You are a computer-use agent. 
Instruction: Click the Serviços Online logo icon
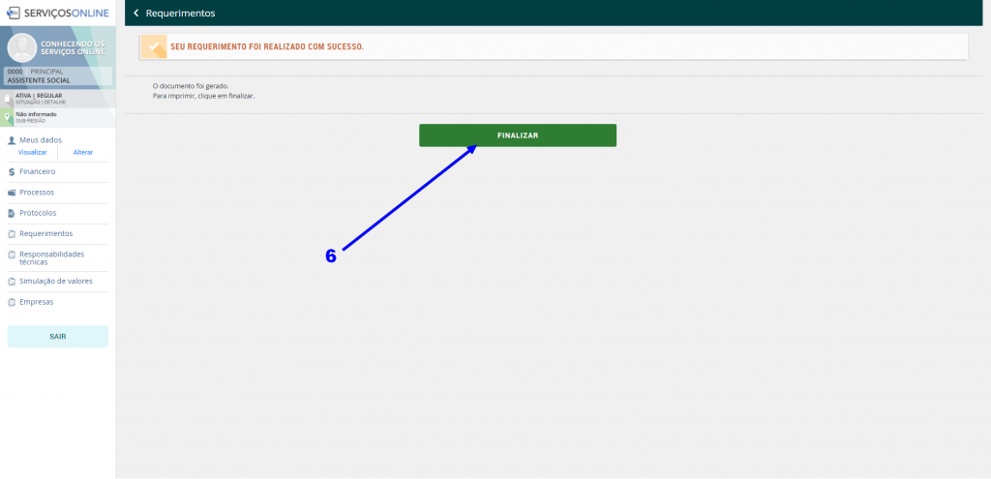coord(13,13)
